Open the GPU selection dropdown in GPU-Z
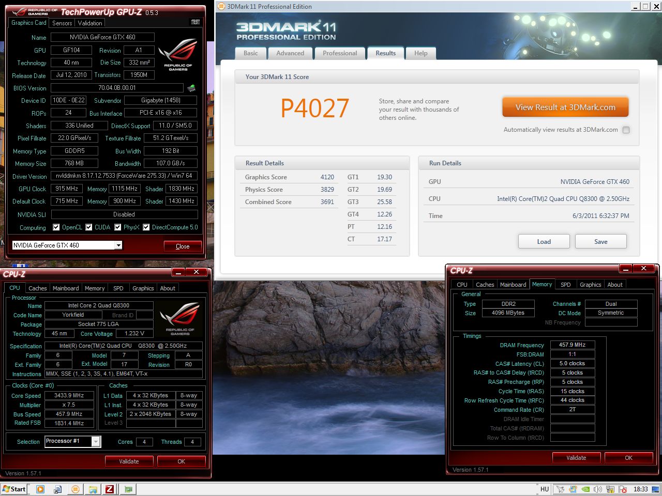Viewport: 662px width, 496px height. point(118,245)
